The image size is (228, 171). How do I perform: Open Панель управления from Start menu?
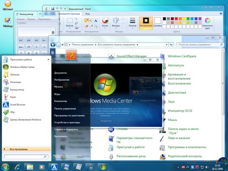(65, 109)
